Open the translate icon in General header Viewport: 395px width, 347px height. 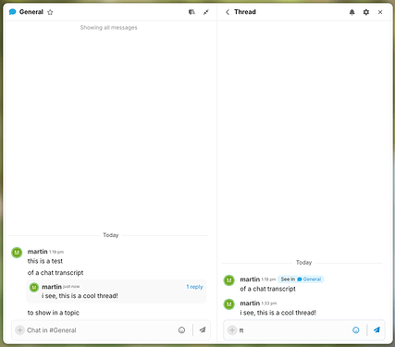[191, 12]
